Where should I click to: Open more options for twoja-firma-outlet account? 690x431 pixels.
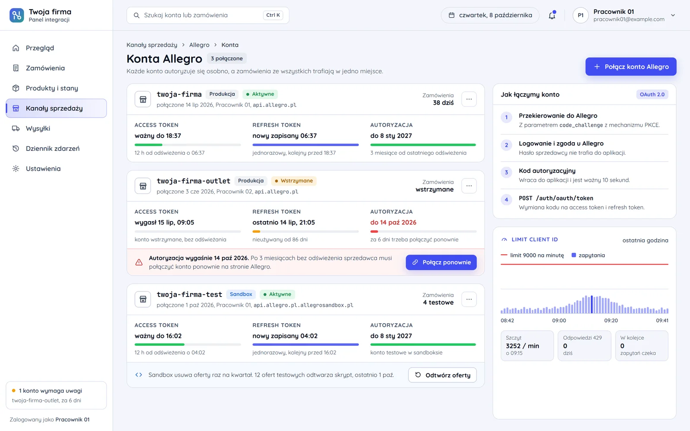469,186
